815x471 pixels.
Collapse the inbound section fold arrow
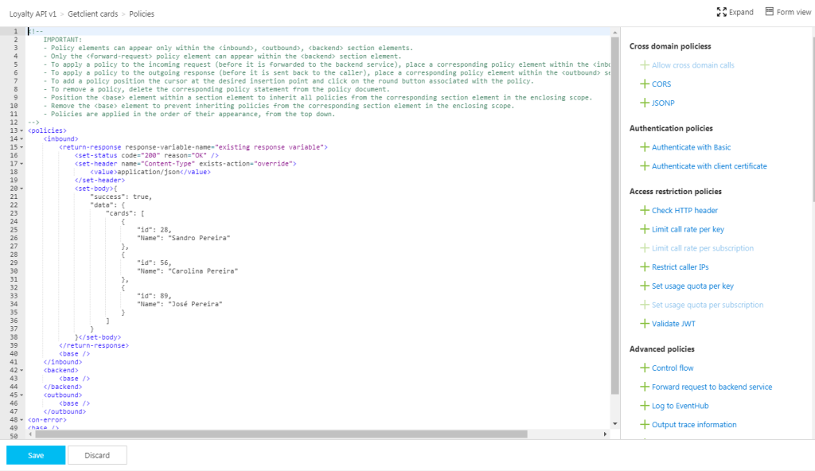point(21,139)
